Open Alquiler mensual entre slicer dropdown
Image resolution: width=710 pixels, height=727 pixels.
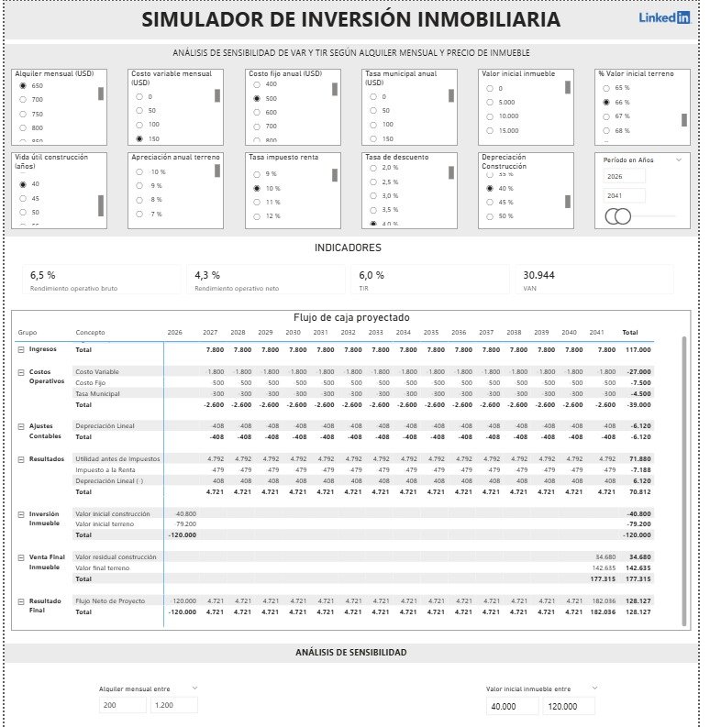pos(194,688)
